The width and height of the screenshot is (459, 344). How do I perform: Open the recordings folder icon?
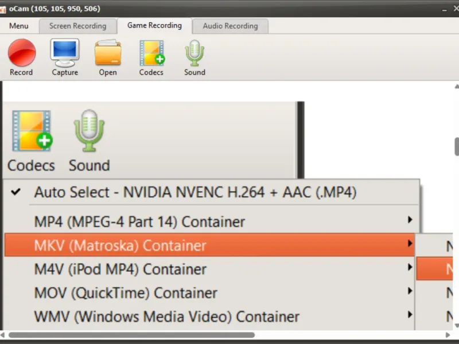click(108, 53)
